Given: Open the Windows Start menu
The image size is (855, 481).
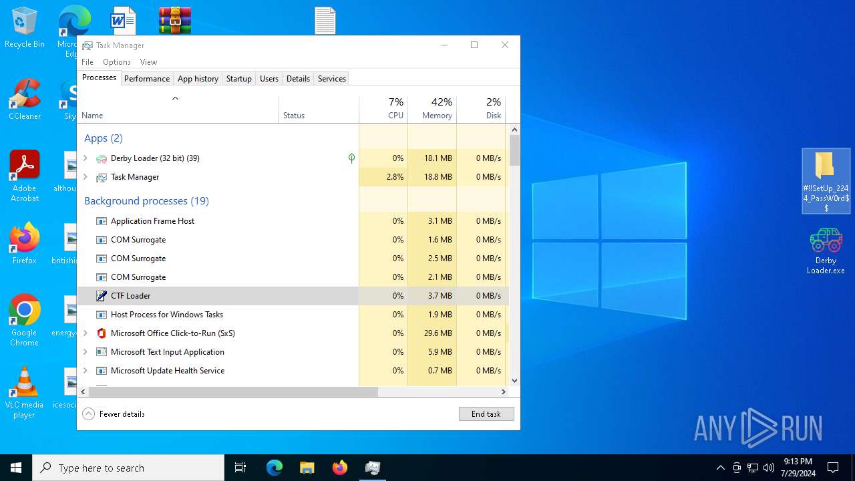Looking at the screenshot, I should click(16, 468).
